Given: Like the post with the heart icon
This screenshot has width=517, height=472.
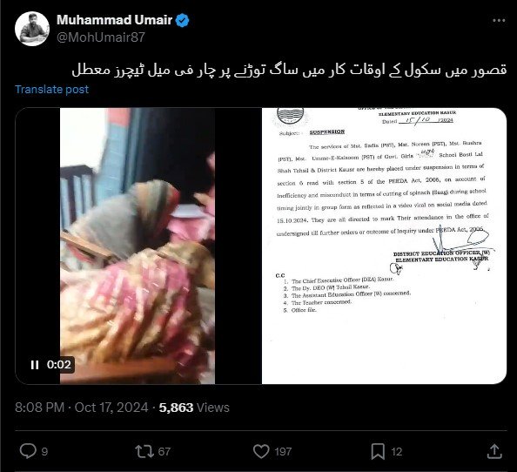Looking at the screenshot, I should [x=261, y=451].
